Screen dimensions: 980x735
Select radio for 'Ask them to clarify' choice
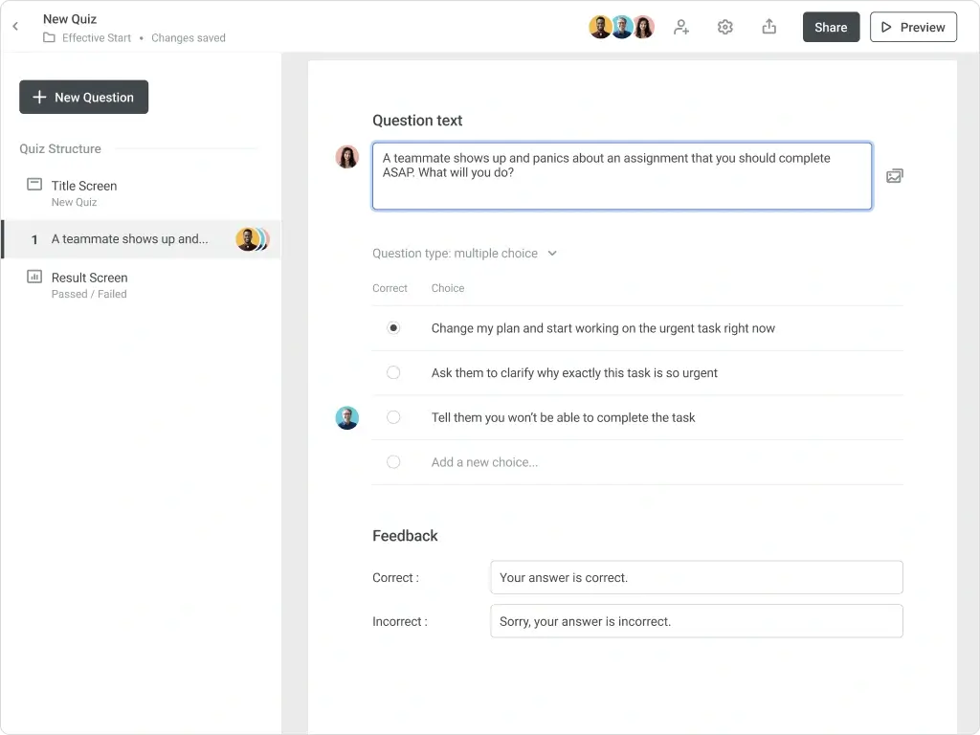pyautogui.click(x=393, y=372)
